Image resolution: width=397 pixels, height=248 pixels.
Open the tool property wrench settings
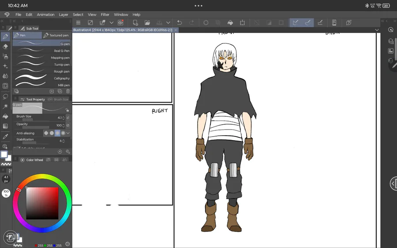pyautogui.click(x=68, y=152)
